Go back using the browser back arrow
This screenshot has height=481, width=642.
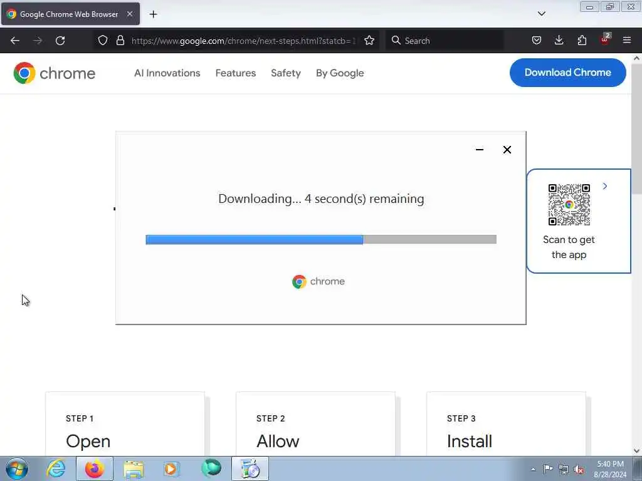[15, 41]
